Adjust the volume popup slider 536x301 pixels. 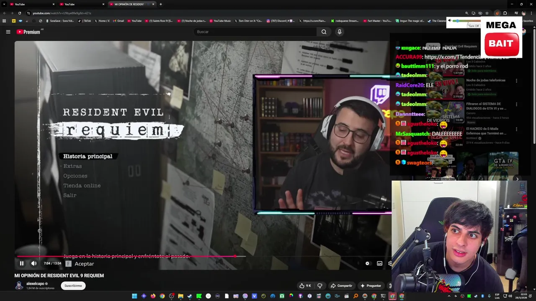click(x=466, y=20)
